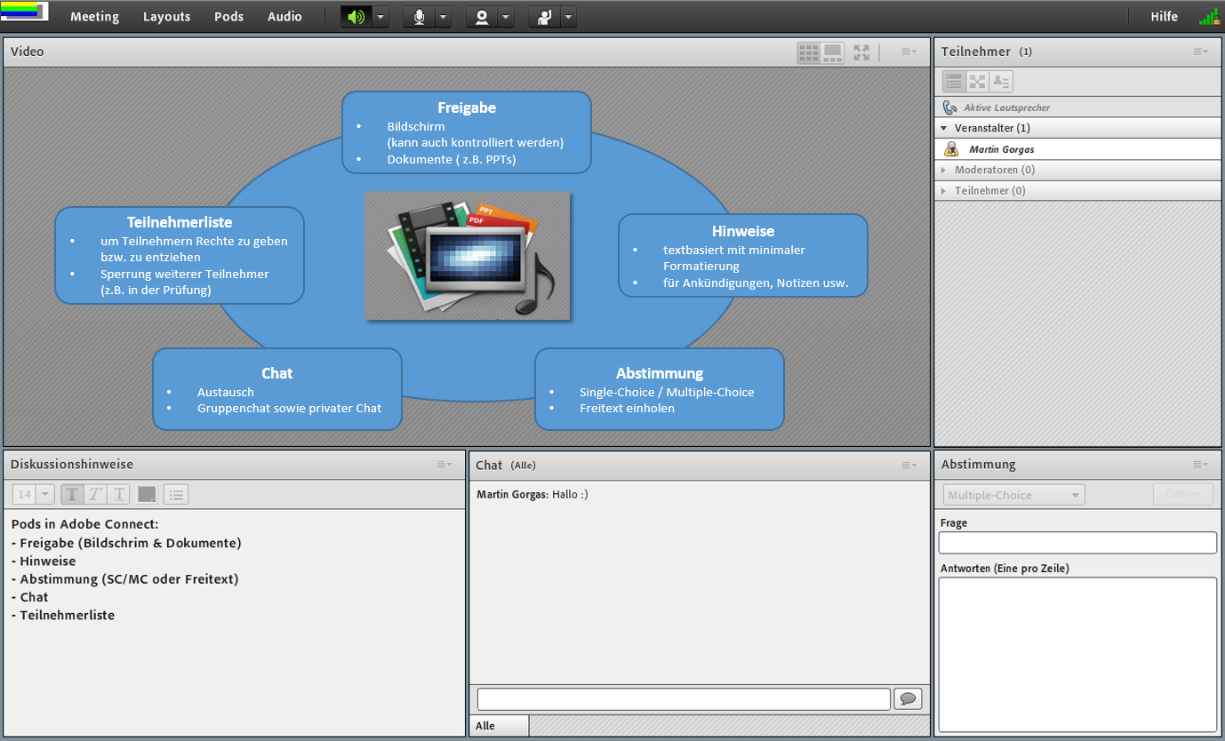Switch Video pod to grid layout

pyautogui.click(x=808, y=52)
